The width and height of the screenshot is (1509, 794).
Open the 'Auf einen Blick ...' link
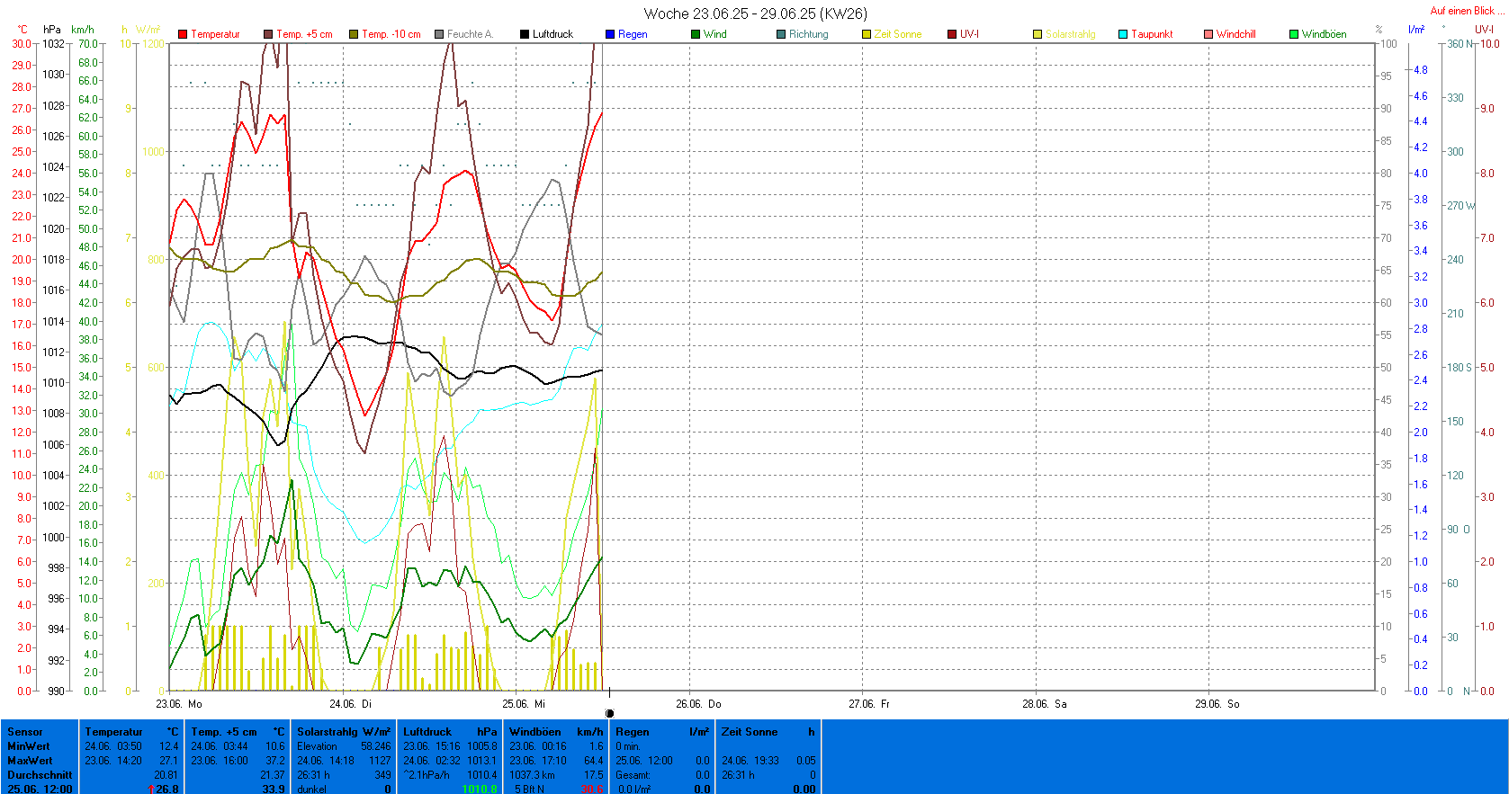click(1467, 11)
